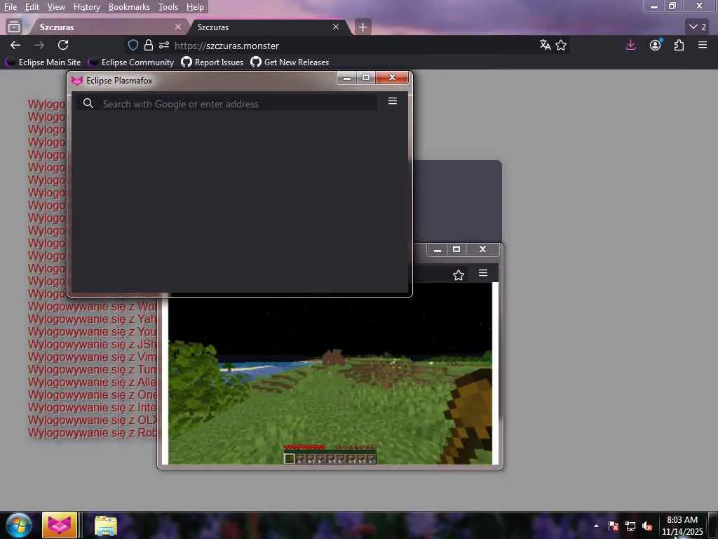The height and width of the screenshot is (539, 718).
Task: Open the site permissions icon in address bar
Action: (163, 45)
